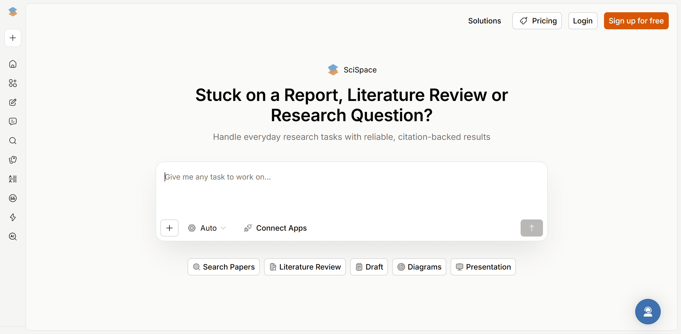Image resolution: width=681 pixels, height=334 pixels.
Task: Open the Solutions menu
Action: pos(484,21)
